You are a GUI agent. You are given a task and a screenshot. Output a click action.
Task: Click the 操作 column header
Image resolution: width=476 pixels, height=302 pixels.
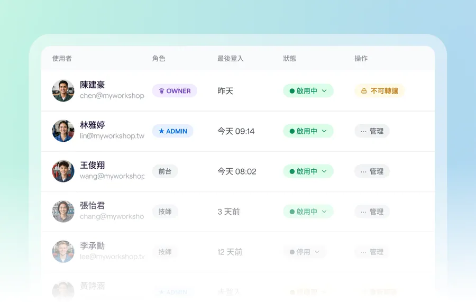pyautogui.click(x=361, y=58)
